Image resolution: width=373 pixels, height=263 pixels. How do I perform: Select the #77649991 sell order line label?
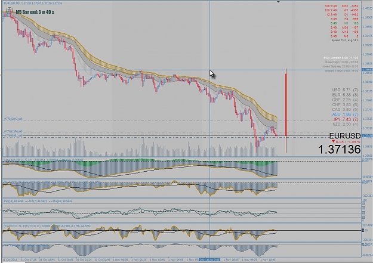tap(13, 135)
